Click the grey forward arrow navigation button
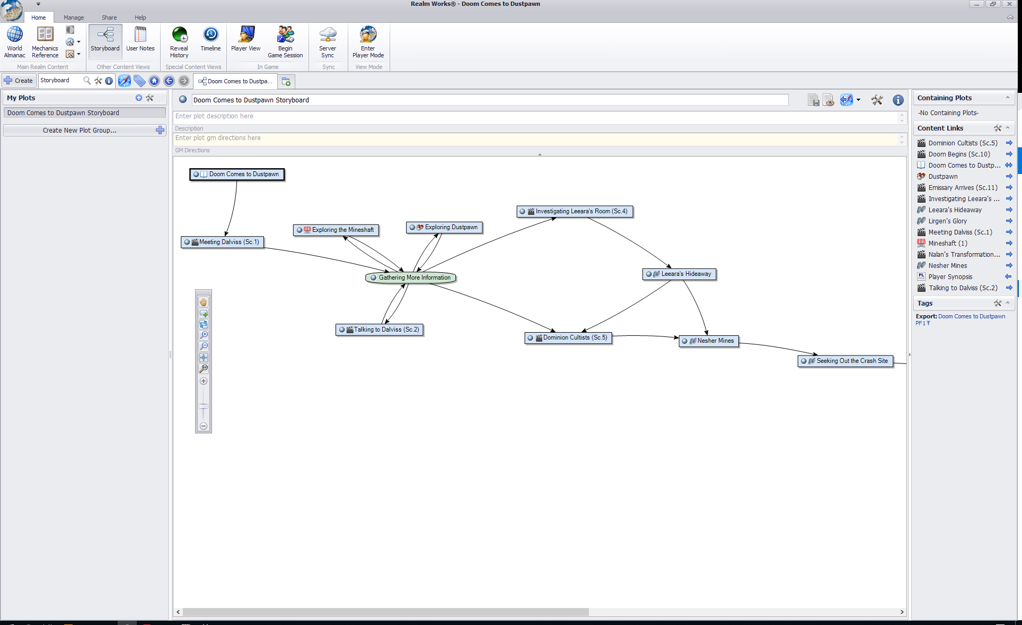The width and height of the screenshot is (1022, 625). coord(184,81)
